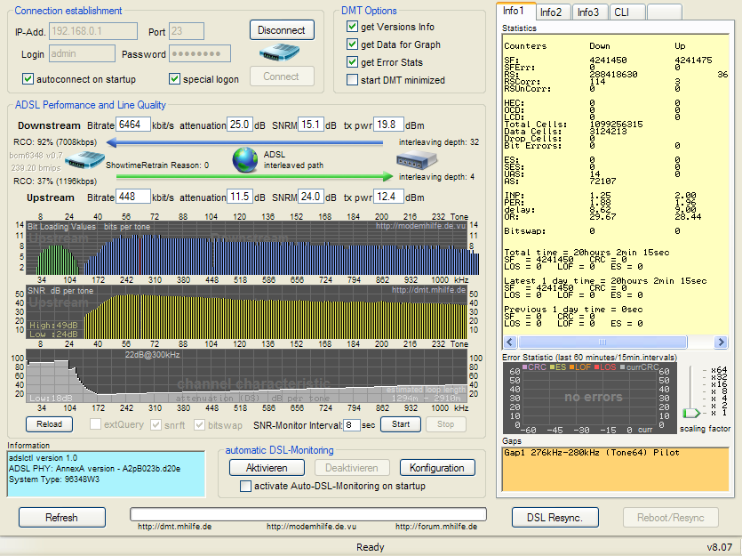Click the DSL Resync. button
This screenshot has height=556, width=742.
click(555, 517)
